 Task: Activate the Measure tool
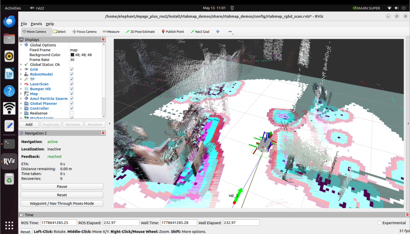[x=111, y=31]
